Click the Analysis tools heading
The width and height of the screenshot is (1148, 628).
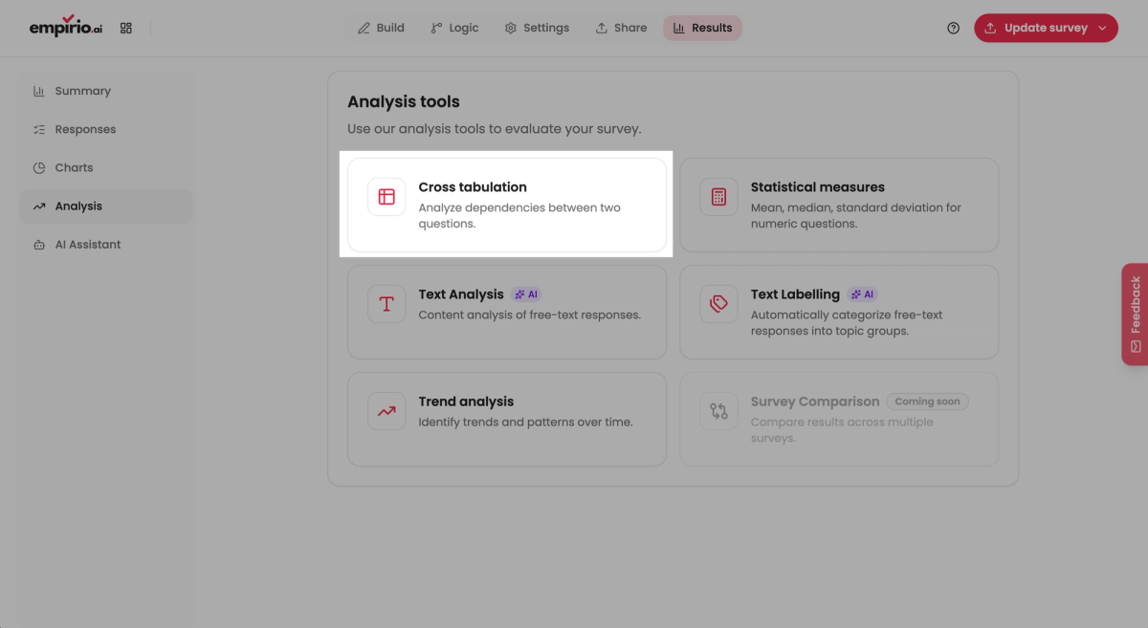(404, 101)
